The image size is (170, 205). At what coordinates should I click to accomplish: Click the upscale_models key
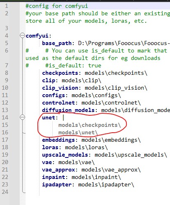[x=65, y=155]
